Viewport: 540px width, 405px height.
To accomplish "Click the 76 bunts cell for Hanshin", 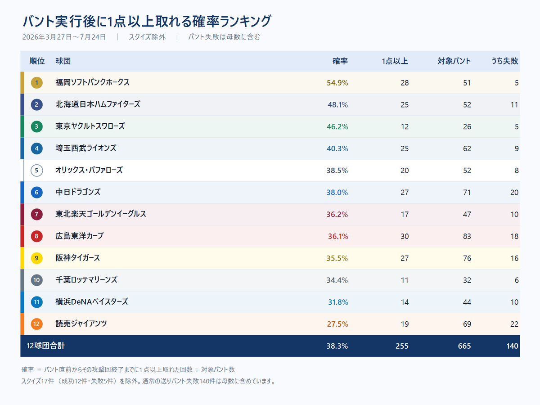I will point(467,258).
